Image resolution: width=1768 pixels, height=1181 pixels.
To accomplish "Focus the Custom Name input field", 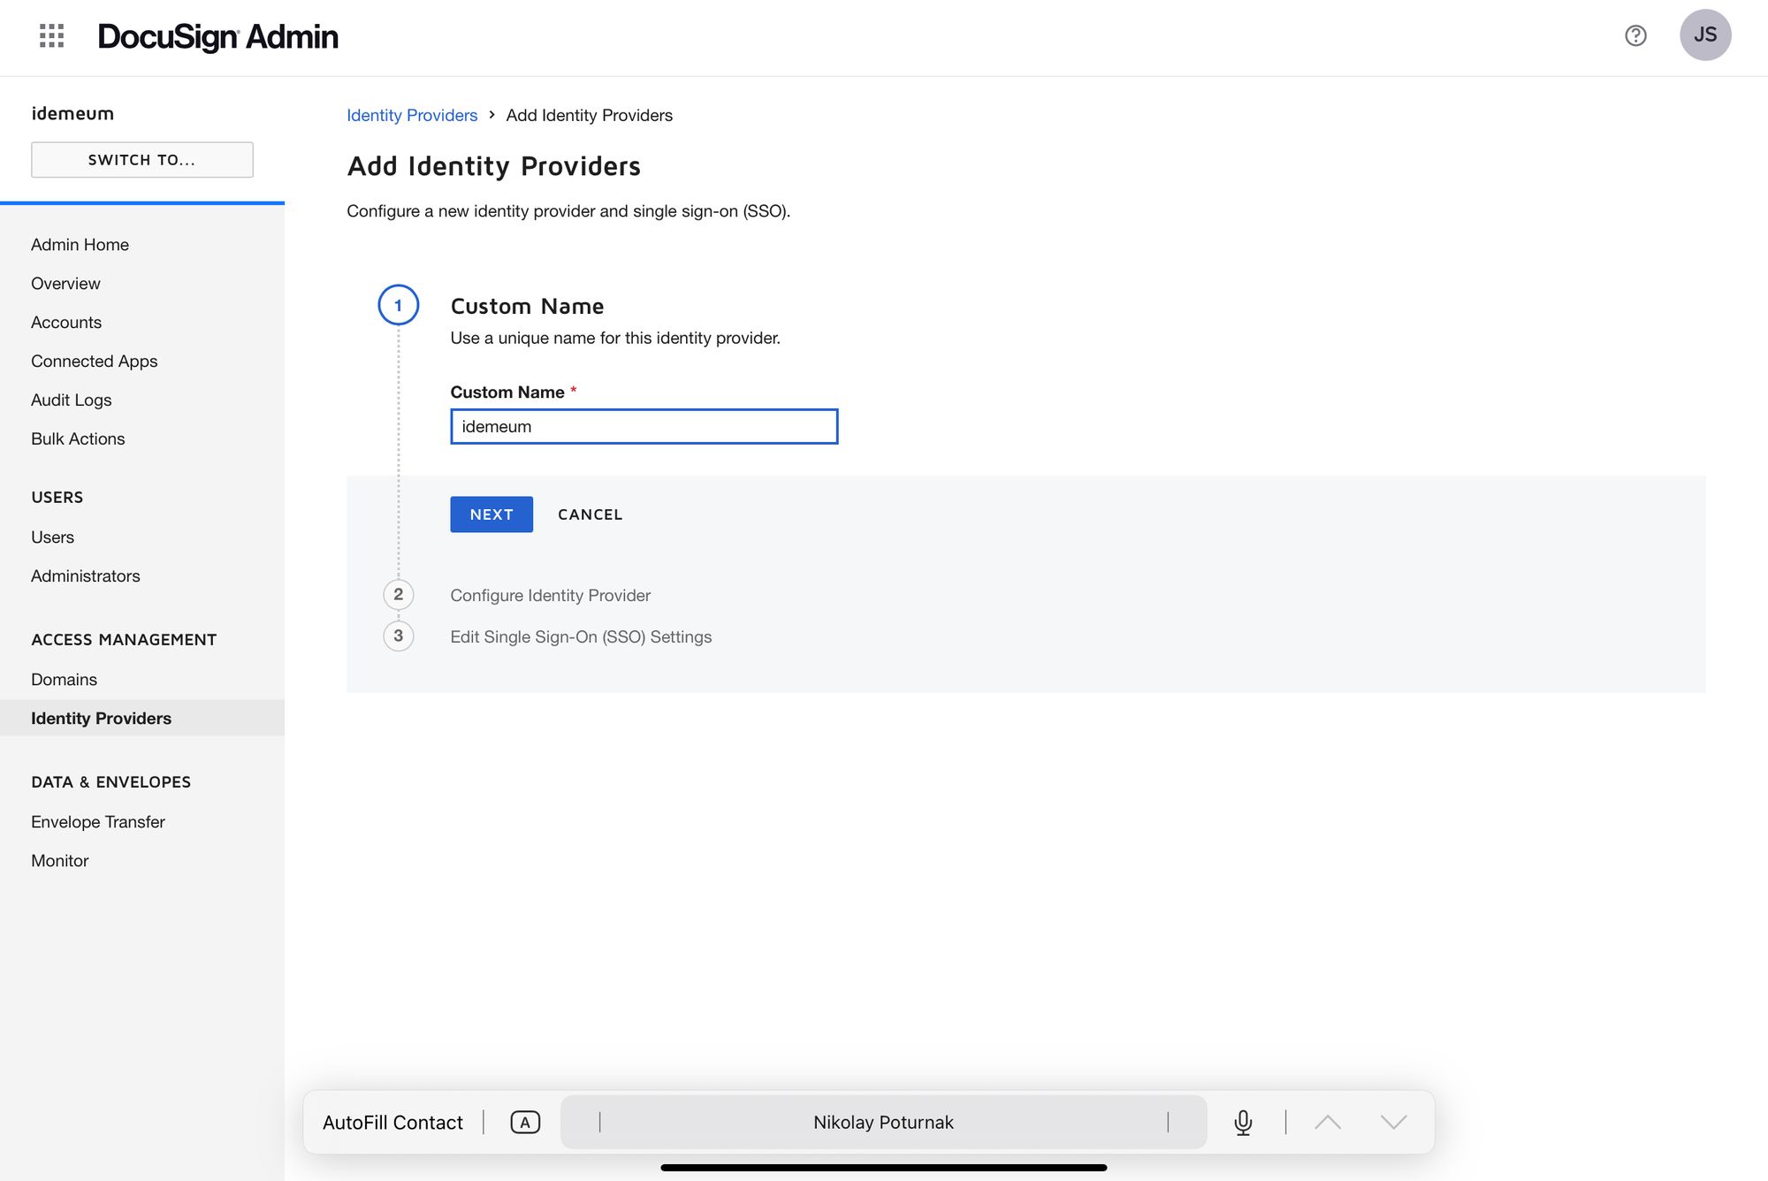I will (x=644, y=426).
